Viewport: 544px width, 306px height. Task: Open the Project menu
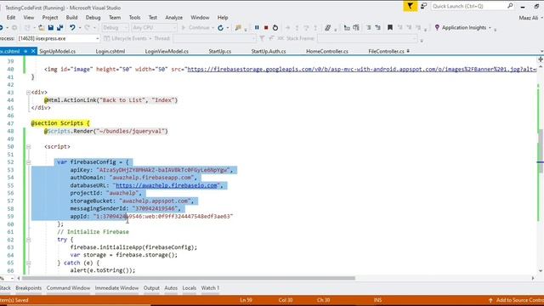[50, 17]
